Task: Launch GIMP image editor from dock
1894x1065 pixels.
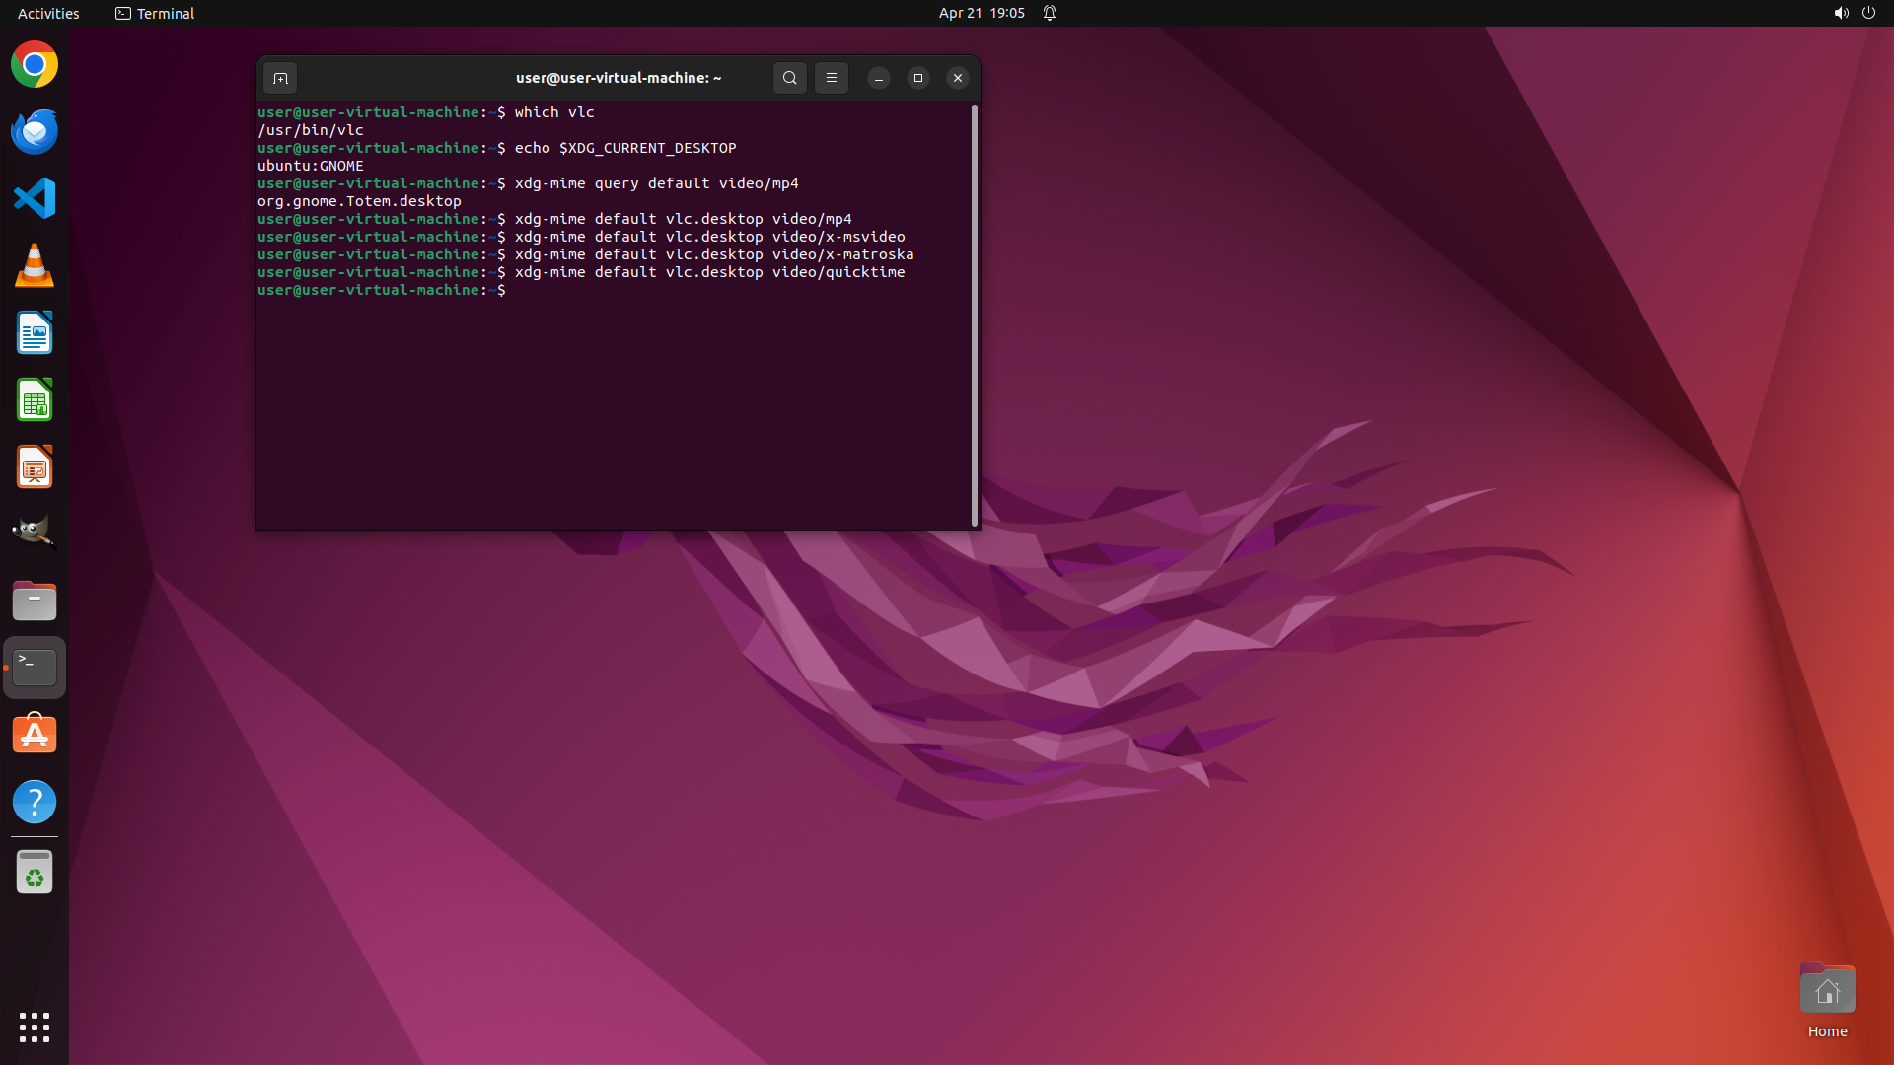Action: [35, 533]
